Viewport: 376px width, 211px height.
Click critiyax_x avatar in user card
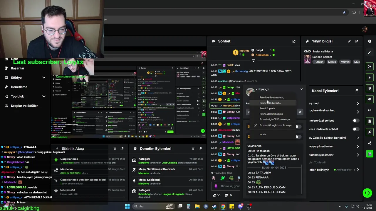[x=250, y=92]
